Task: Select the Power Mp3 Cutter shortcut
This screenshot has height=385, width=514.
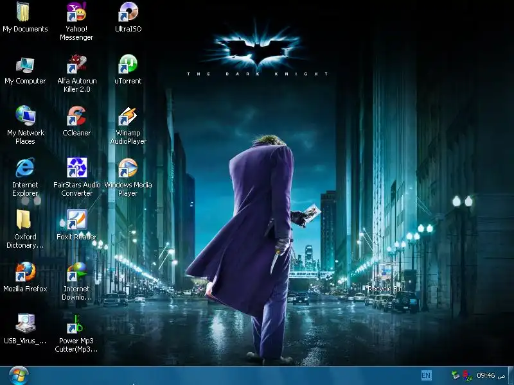Action: tap(76, 324)
